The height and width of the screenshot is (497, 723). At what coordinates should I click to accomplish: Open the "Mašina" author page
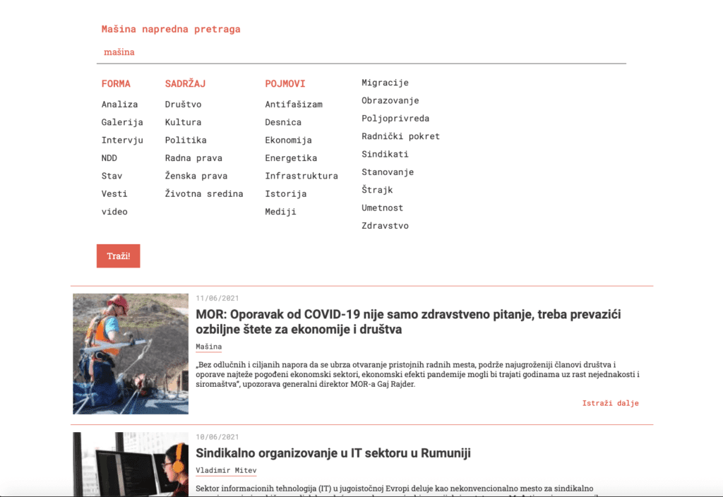tap(208, 347)
